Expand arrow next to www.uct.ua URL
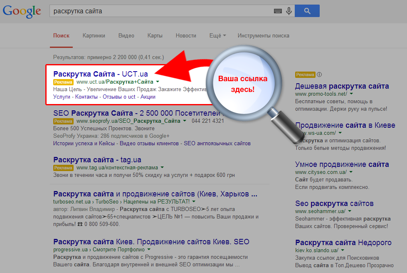This screenshot has width=407, height=273. click(x=158, y=82)
